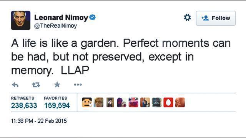
Task: Open the second avatar in favoriters row
Action: [x=98, y=102]
